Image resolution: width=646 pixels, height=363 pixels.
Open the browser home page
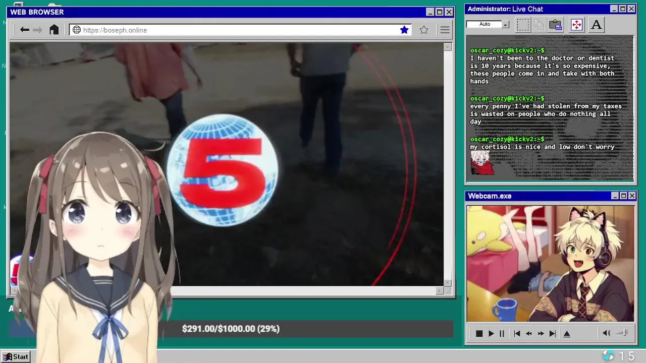pos(54,30)
